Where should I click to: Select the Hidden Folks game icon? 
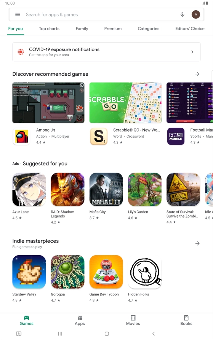[x=145, y=272]
